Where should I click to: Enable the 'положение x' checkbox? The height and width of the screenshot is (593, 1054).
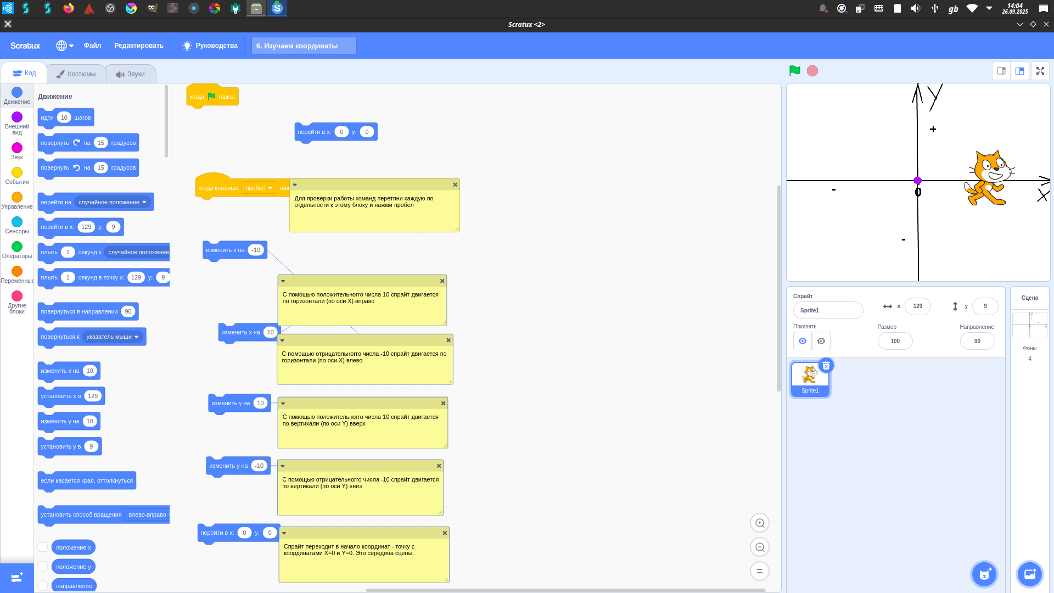42,547
